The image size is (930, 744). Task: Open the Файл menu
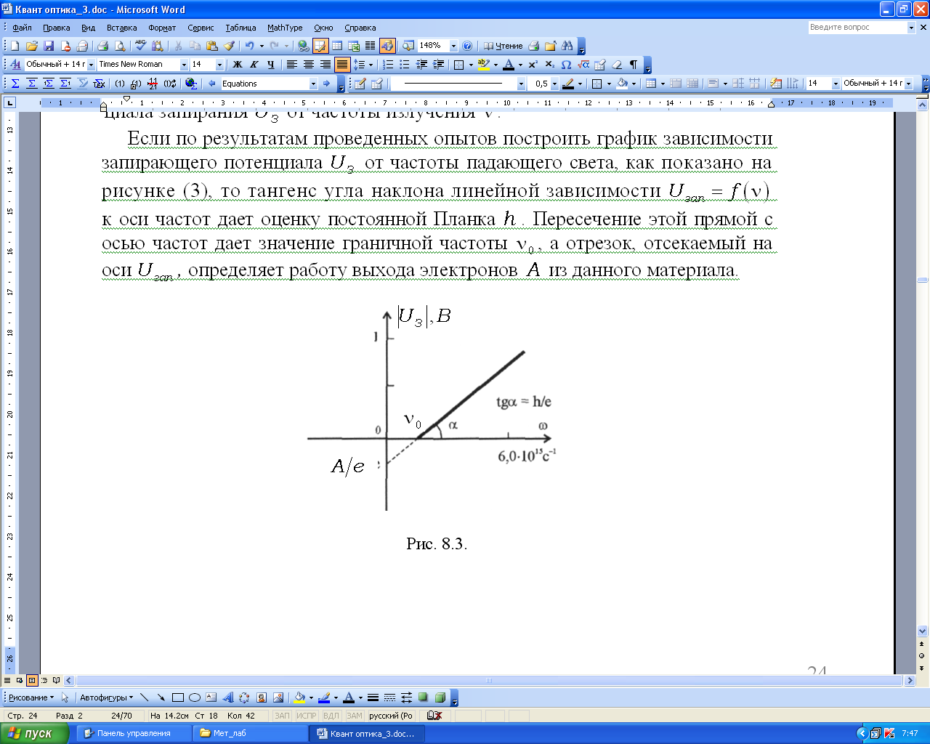[22, 28]
